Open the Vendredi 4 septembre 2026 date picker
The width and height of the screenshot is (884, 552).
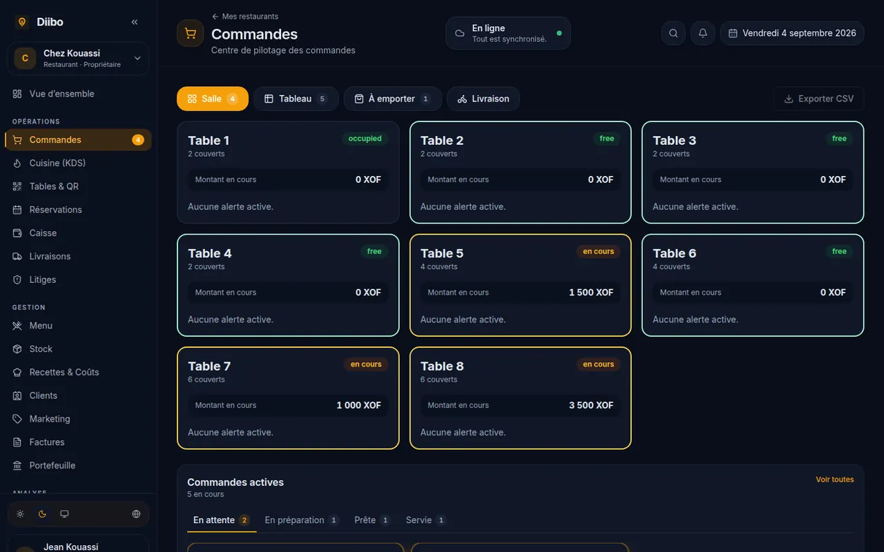click(x=792, y=33)
